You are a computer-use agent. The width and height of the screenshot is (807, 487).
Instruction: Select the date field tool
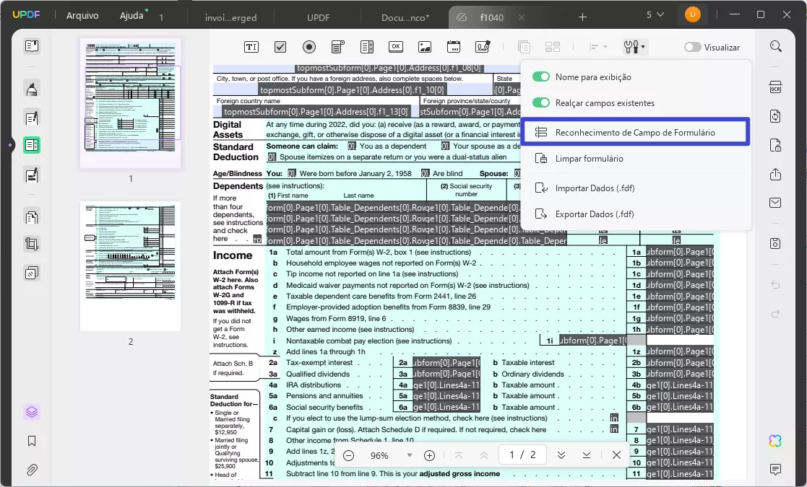tap(454, 47)
